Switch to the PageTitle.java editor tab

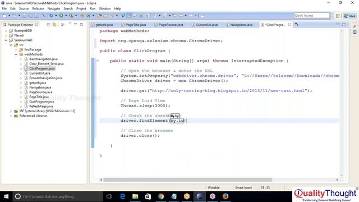[134, 25]
